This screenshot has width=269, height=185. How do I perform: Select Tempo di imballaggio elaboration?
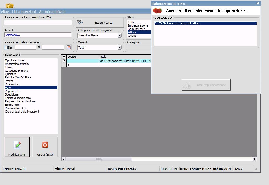[x=31, y=98]
